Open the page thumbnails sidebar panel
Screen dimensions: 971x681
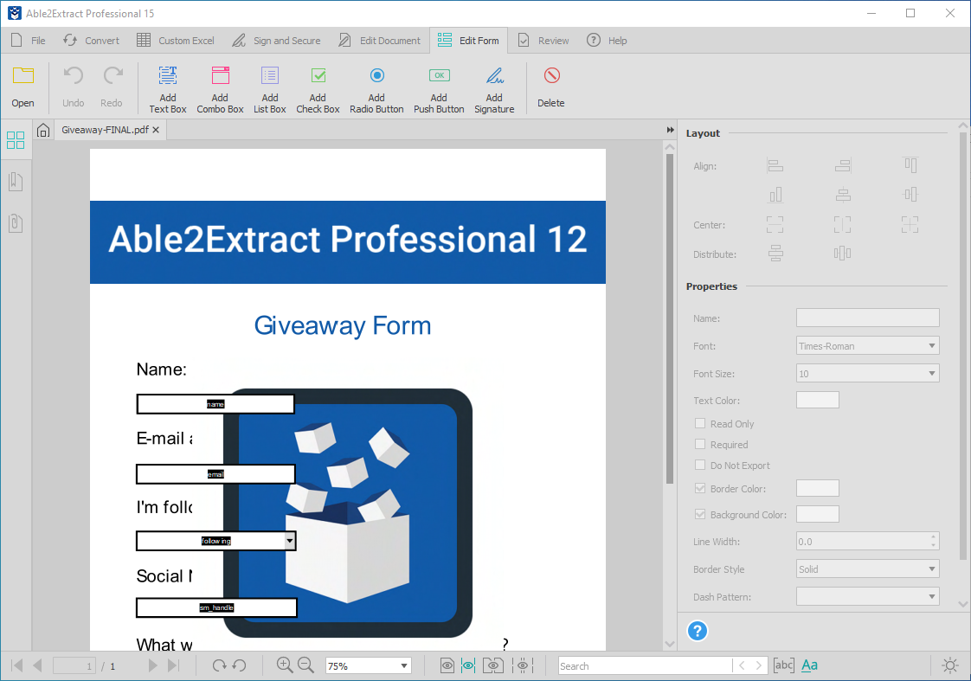(16, 140)
